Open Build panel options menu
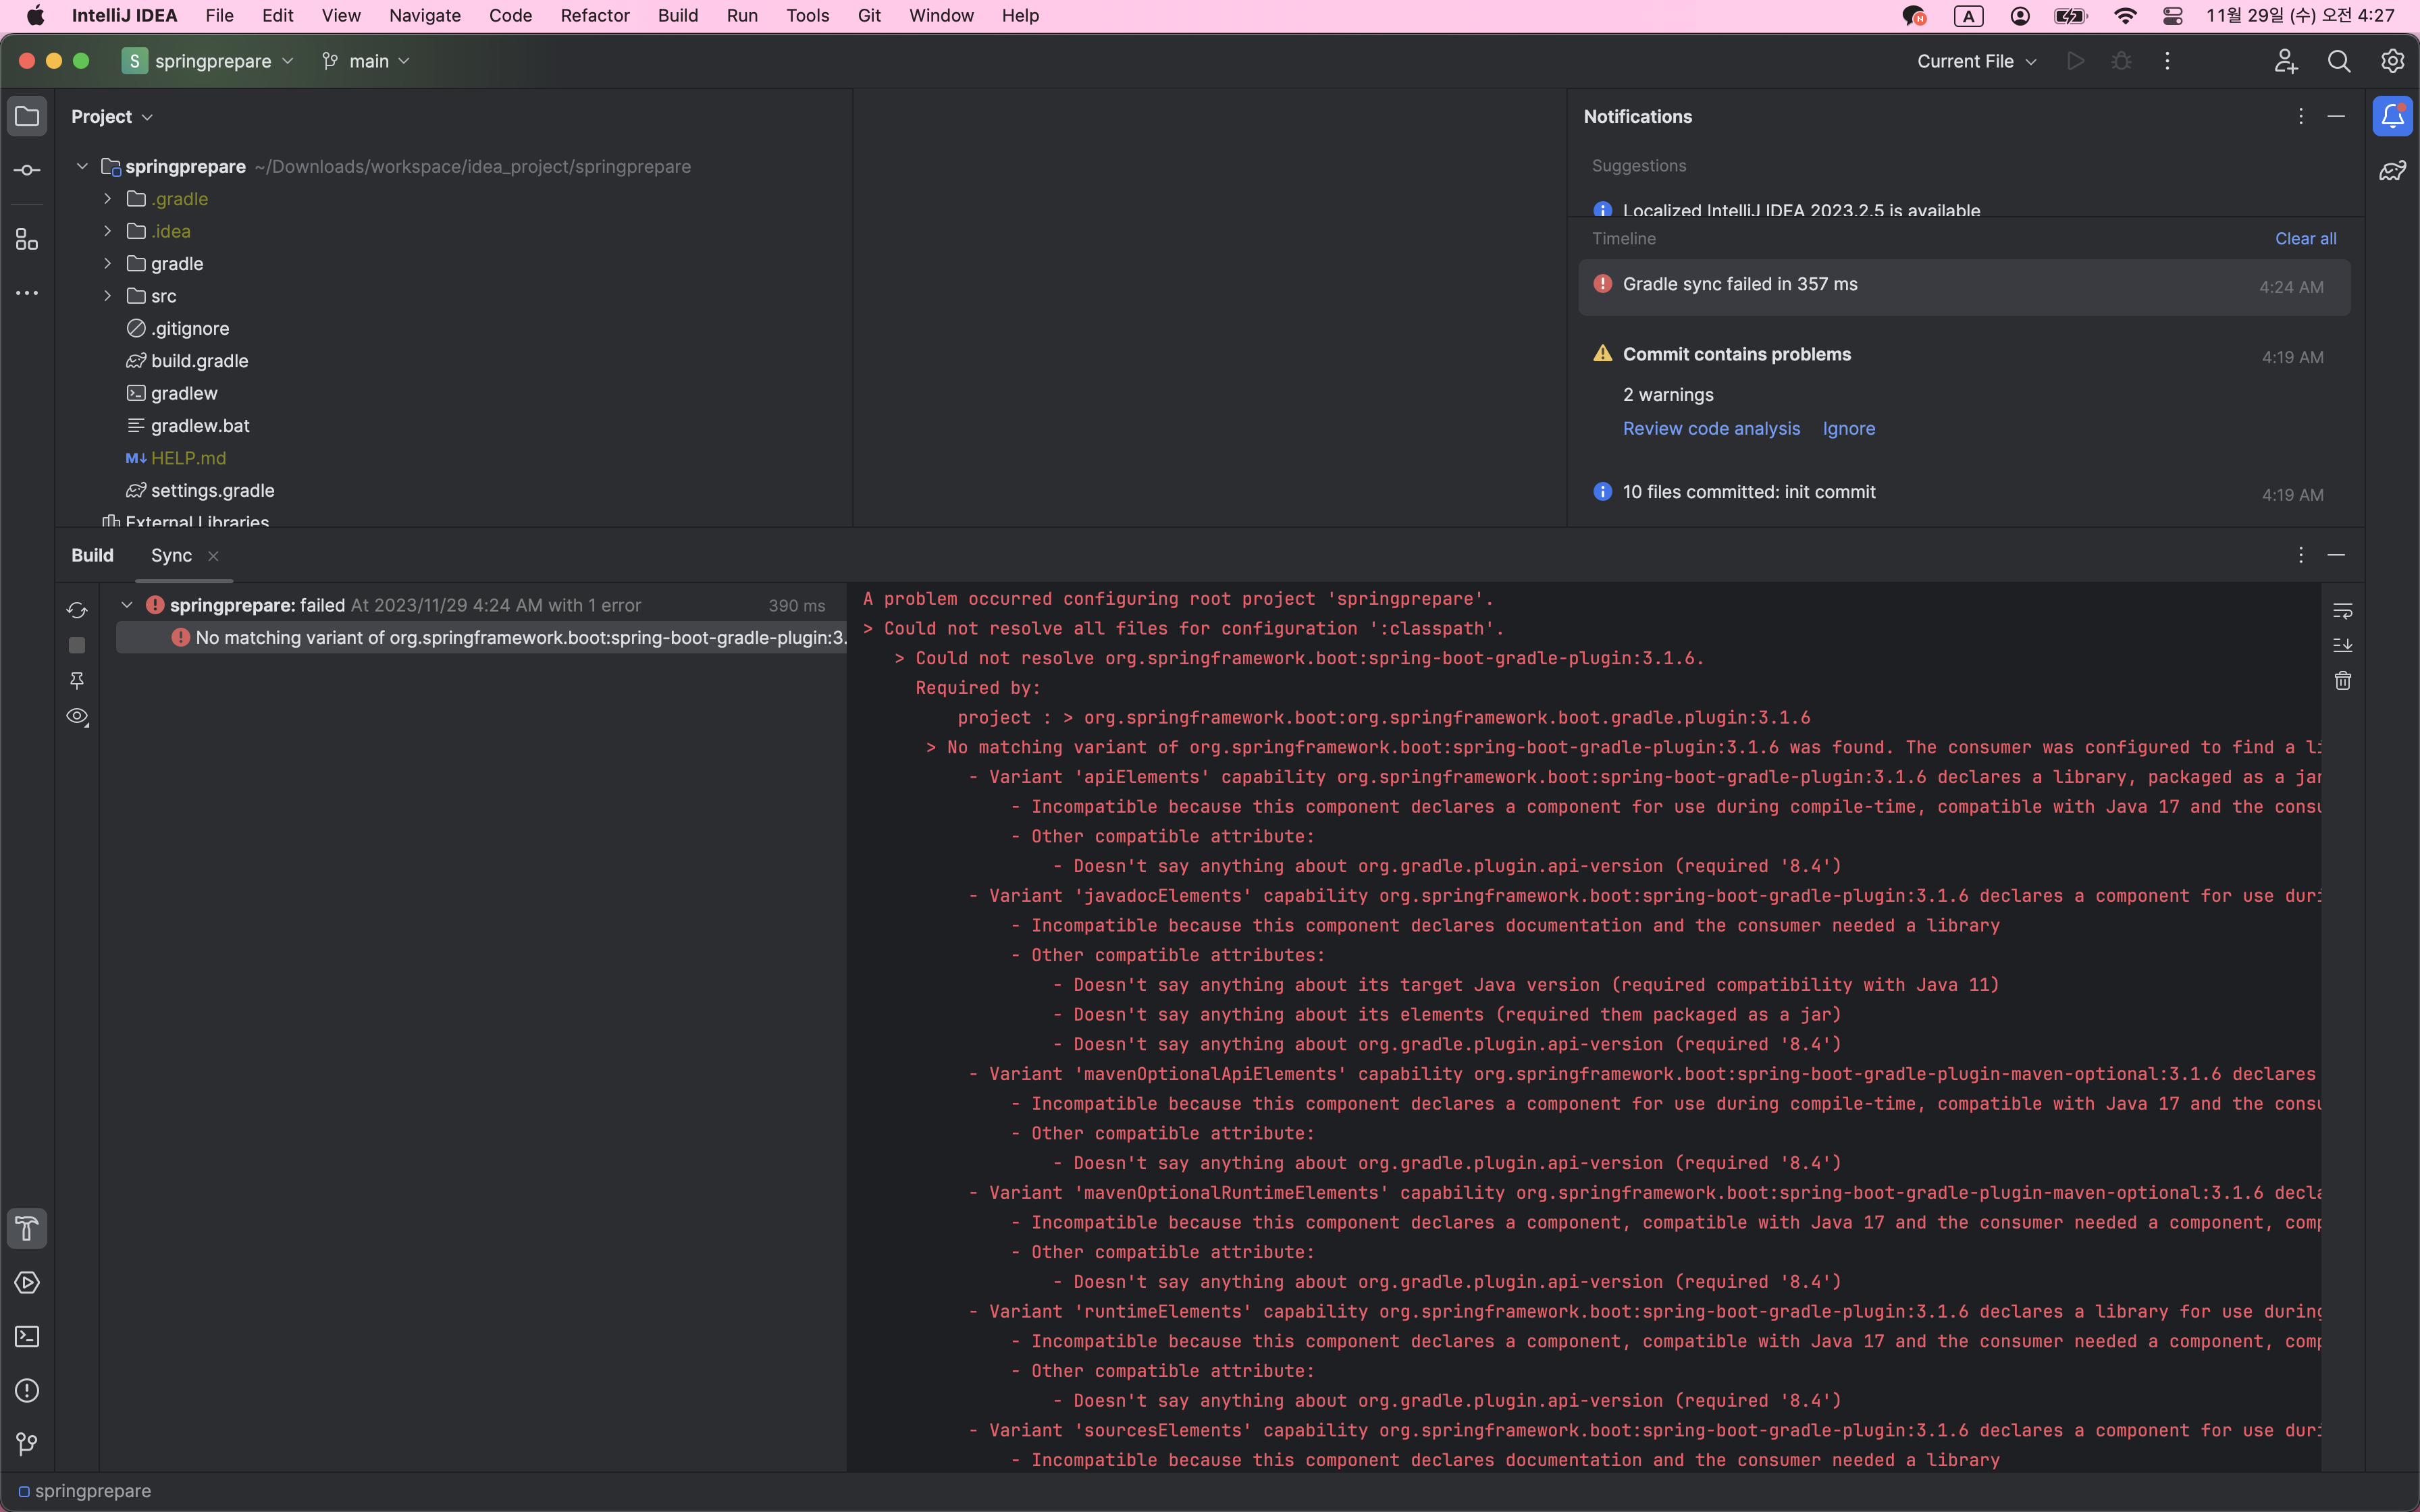This screenshot has height=1512, width=2420. tap(2301, 554)
